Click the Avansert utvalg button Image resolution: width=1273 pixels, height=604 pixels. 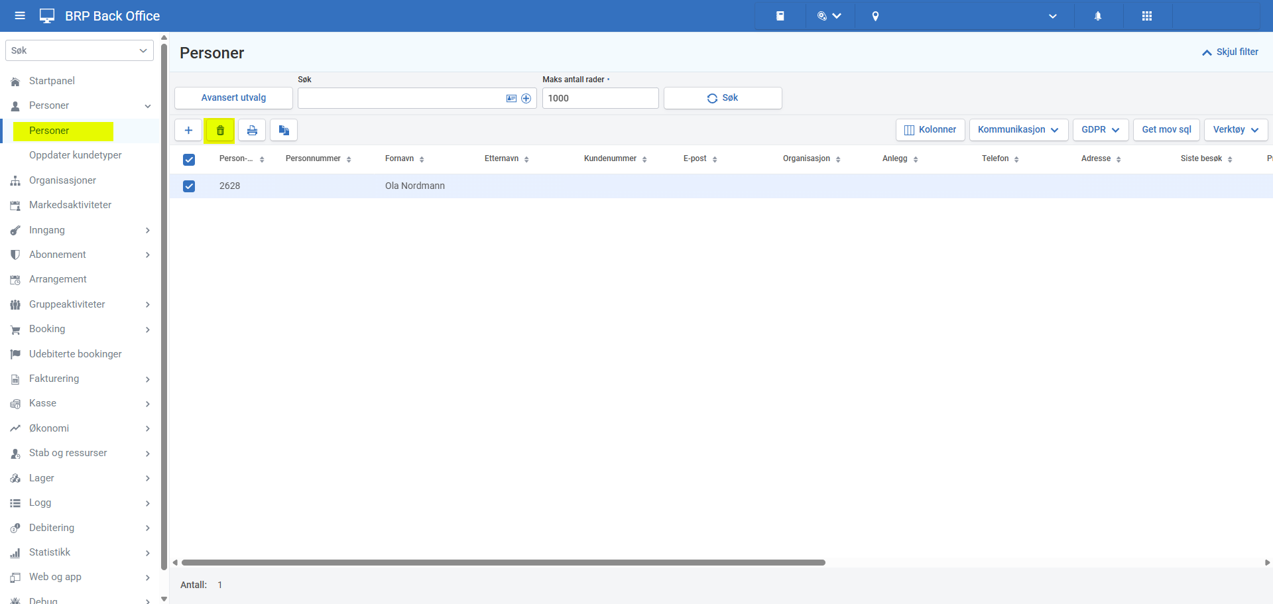pyautogui.click(x=233, y=98)
